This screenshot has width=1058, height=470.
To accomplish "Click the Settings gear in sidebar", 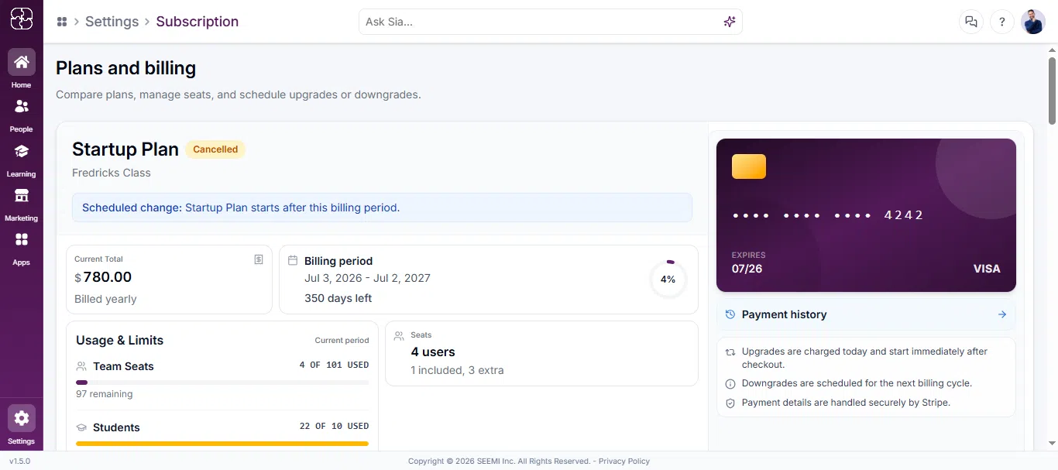I will [21, 418].
